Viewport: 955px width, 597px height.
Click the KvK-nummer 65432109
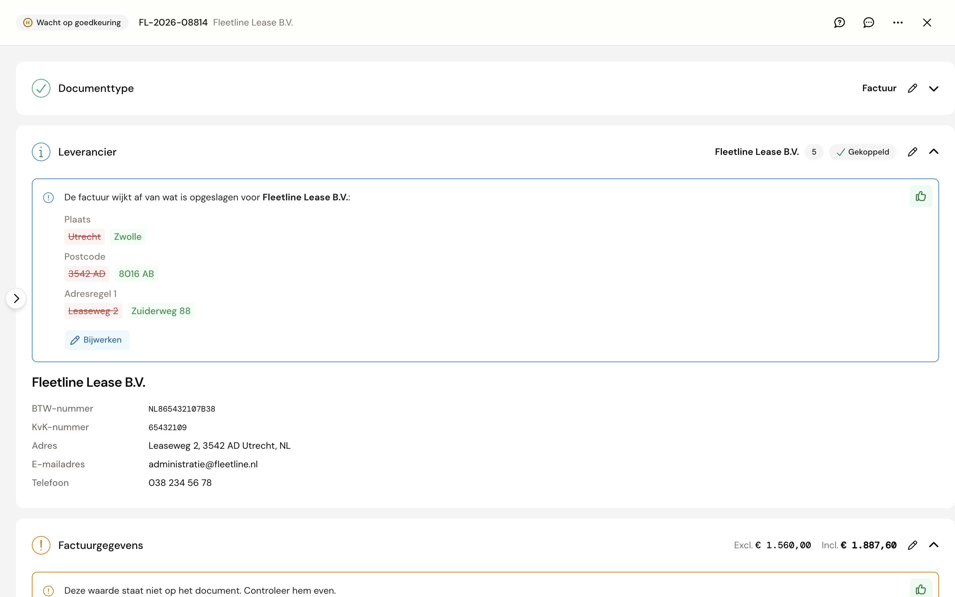click(168, 428)
